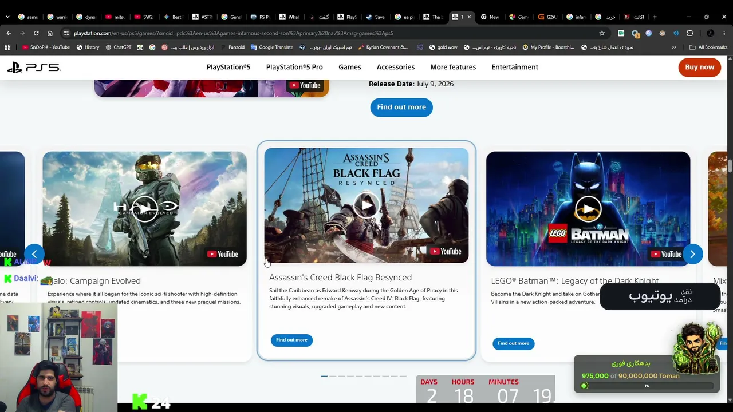
Task: Click the browser forward arrow
Action: pyautogui.click(x=22, y=33)
